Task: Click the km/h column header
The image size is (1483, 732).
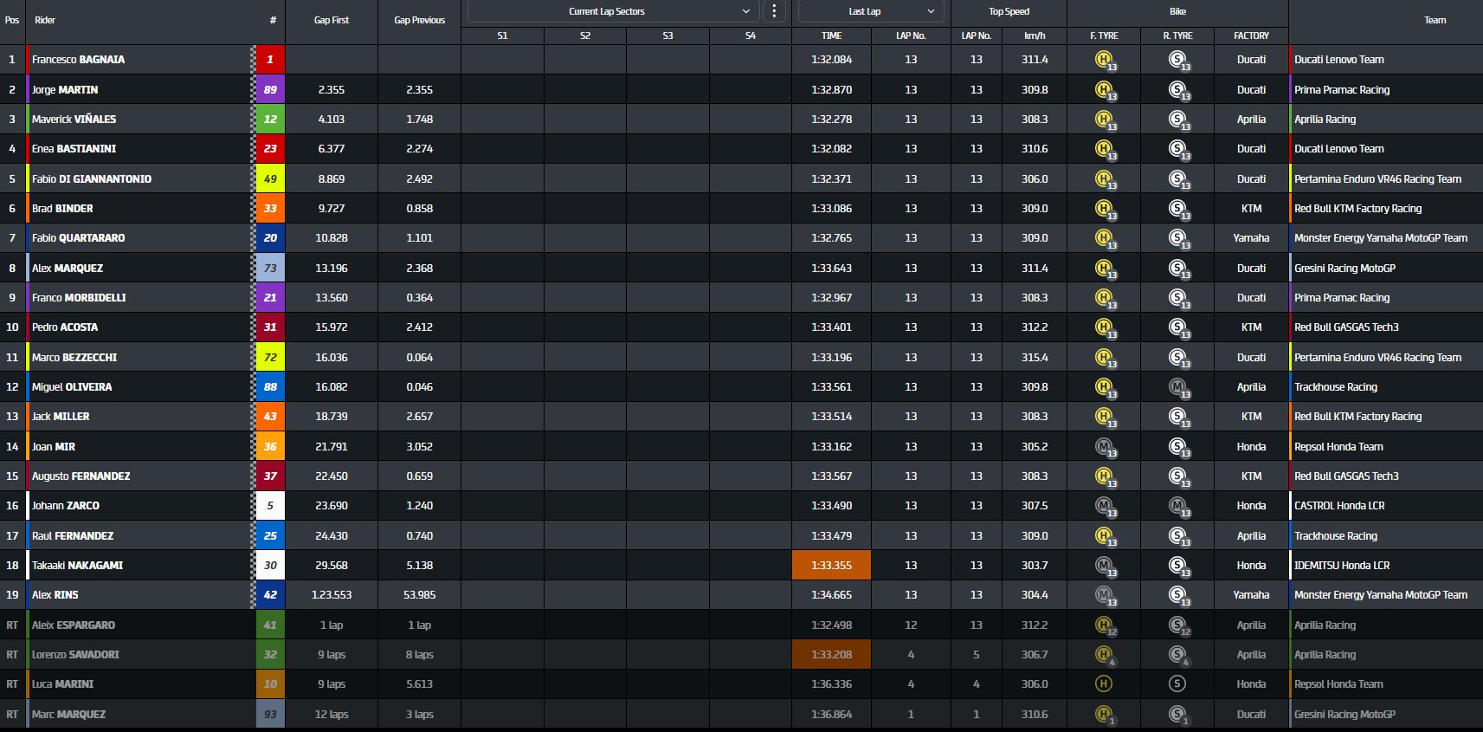Action: click(1035, 36)
